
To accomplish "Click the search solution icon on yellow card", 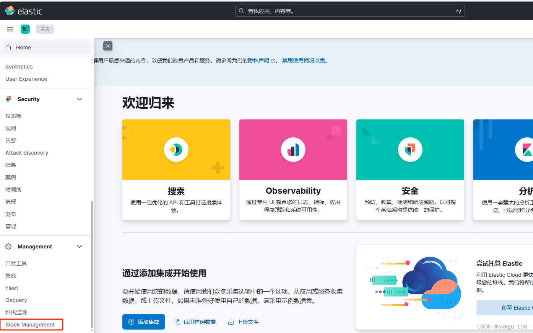I will (x=176, y=149).
